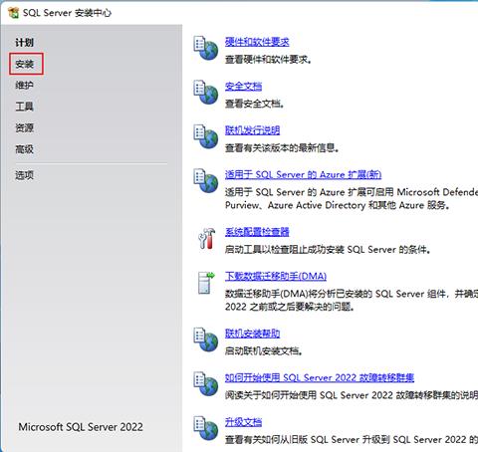Open the 联机安装帮助 link
Viewport: 478px width, 452px height.
pos(252,334)
